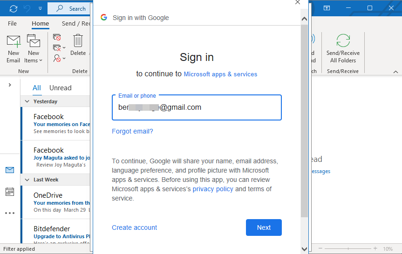Image resolution: width=402 pixels, height=254 pixels.
Task: Open Facebook email 'Your memories on Facebook'
Action: [55, 124]
